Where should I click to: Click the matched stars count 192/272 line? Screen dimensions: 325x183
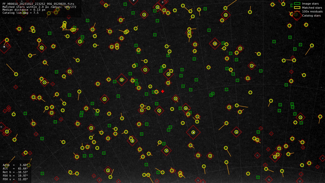click(x=39, y=7)
